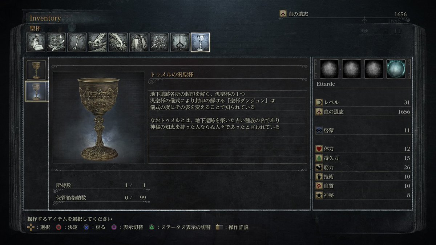
Task: Click the 体力 vitality heart icon
Action: point(319,149)
